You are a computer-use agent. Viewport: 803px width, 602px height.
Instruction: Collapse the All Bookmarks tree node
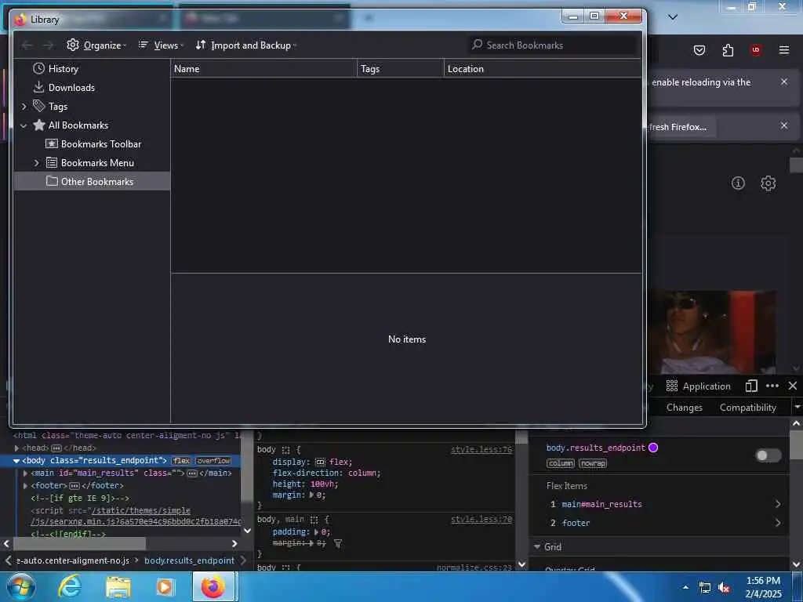click(24, 125)
